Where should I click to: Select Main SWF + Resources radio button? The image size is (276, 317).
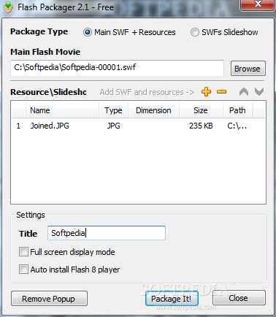[x=88, y=32]
